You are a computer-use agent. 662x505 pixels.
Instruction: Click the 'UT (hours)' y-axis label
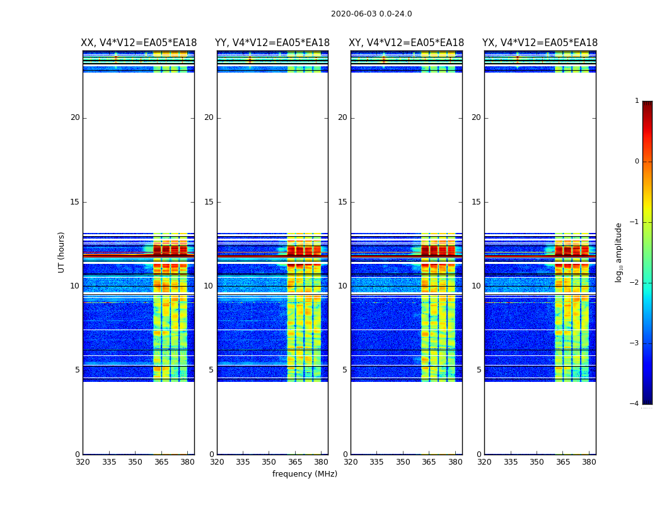pos(62,252)
